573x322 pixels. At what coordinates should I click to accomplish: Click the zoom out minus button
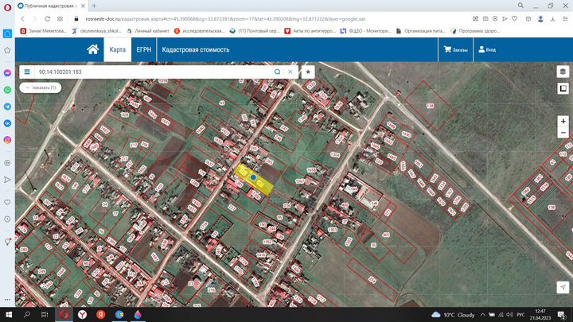click(563, 133)
